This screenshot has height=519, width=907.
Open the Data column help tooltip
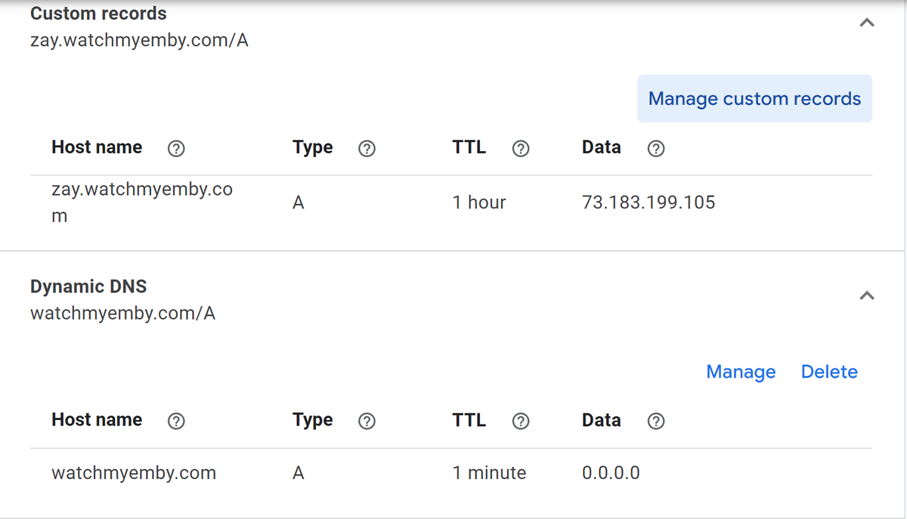[655, 148]
